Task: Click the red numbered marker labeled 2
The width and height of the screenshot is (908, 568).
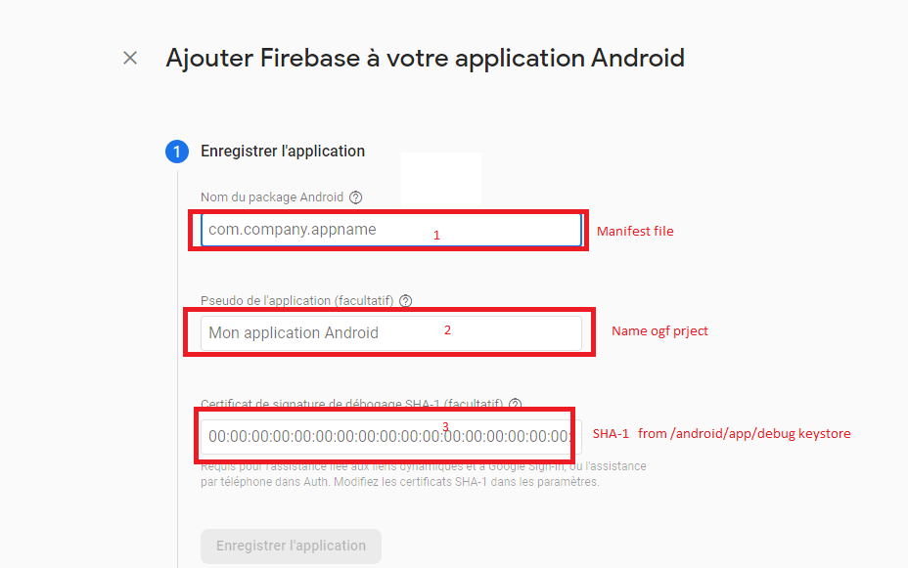Action: pos(447,329)
